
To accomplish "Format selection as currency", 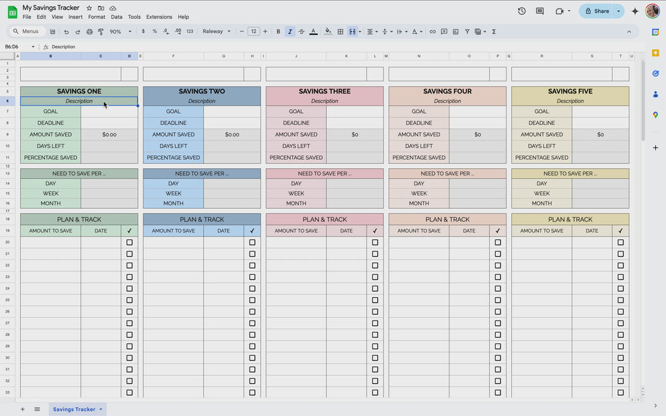I will point(143,31).
